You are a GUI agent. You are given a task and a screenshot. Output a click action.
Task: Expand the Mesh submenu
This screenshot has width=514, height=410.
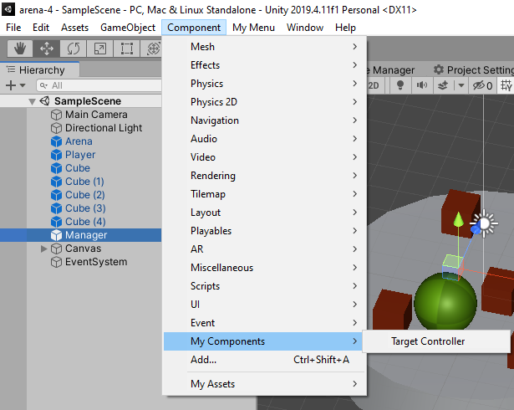265,47
